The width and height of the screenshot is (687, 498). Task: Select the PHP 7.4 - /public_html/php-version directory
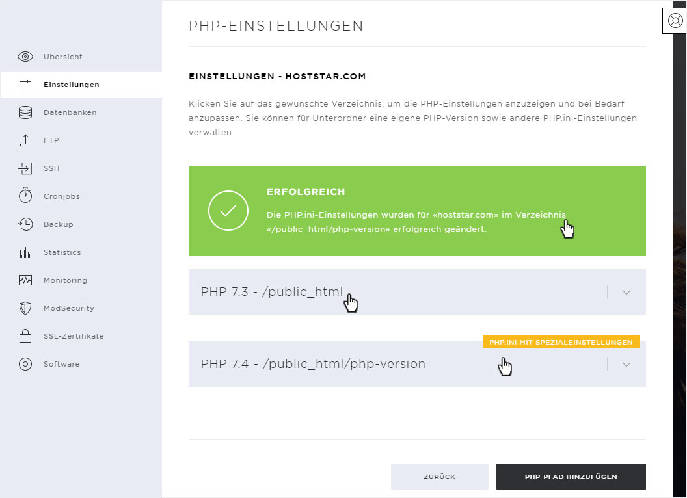point(417,365)
